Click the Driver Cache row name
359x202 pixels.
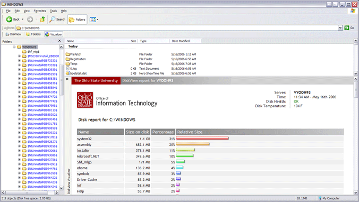87,180
